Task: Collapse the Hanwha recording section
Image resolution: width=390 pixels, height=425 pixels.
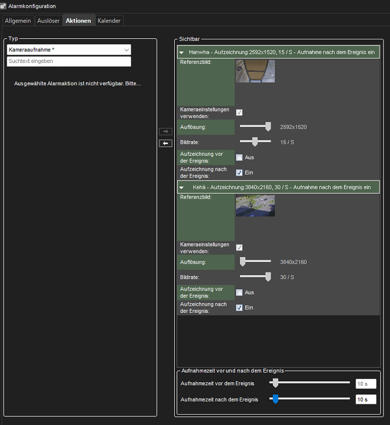Action: pyautogui.click(x=181, y=53)
